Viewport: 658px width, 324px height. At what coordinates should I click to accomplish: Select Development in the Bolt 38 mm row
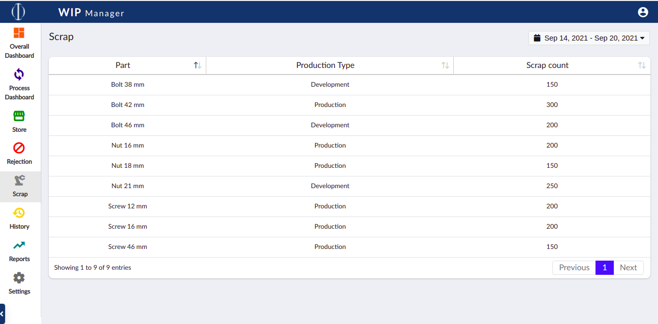330,85
